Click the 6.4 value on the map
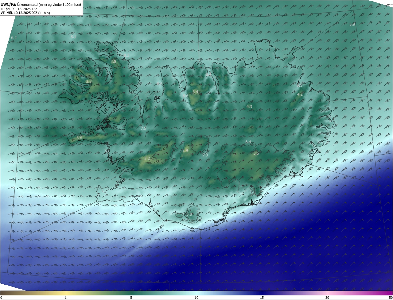Viewport: 393px width, 300px height. tap(248, 142)
